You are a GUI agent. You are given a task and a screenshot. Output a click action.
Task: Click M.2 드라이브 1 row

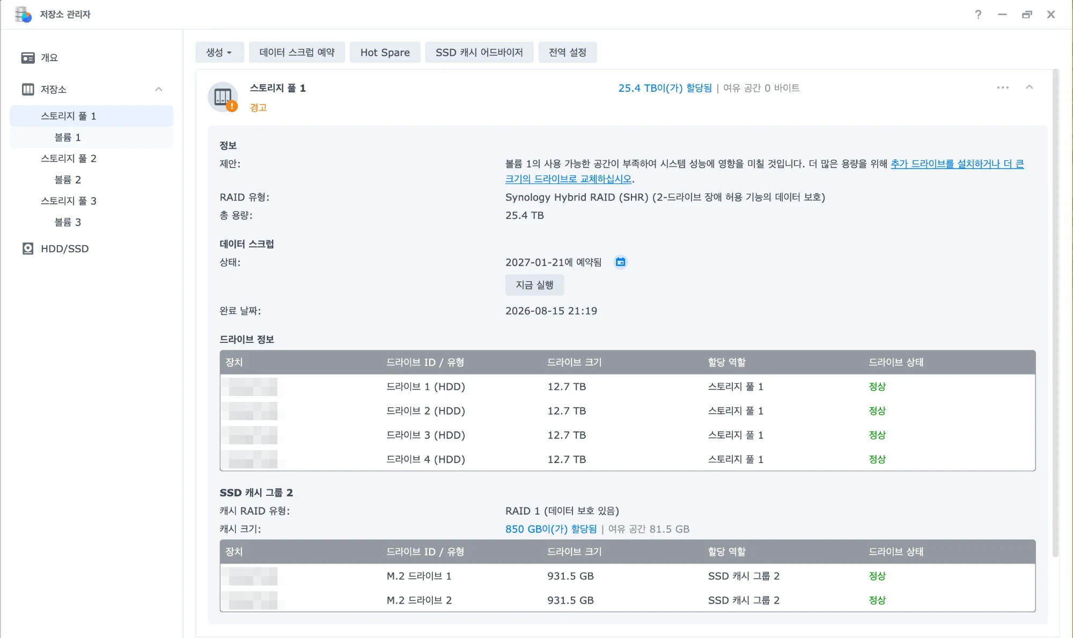point(627,576)
